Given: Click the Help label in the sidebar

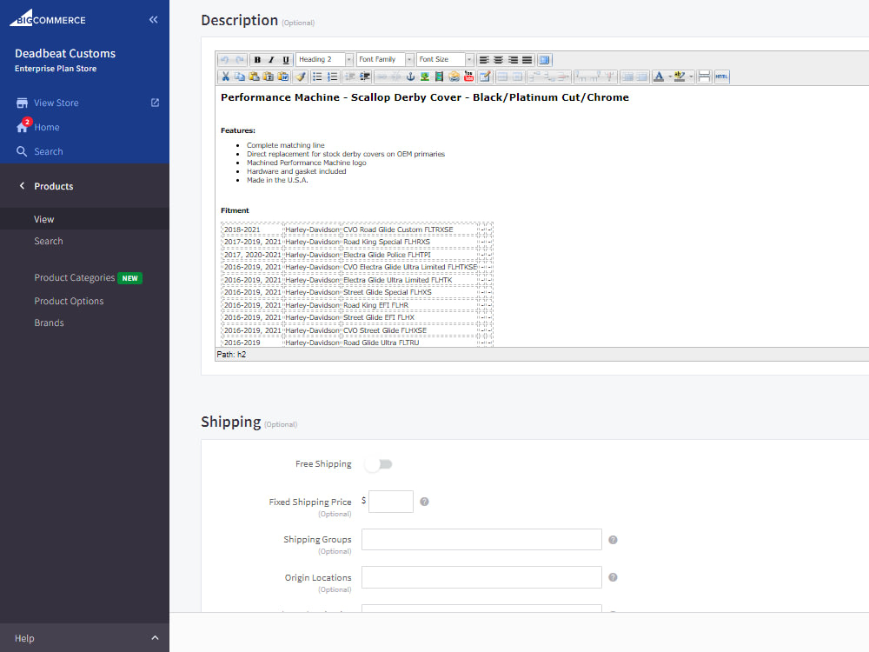Looking at the screenshot, I should click(x=24, y=638).
